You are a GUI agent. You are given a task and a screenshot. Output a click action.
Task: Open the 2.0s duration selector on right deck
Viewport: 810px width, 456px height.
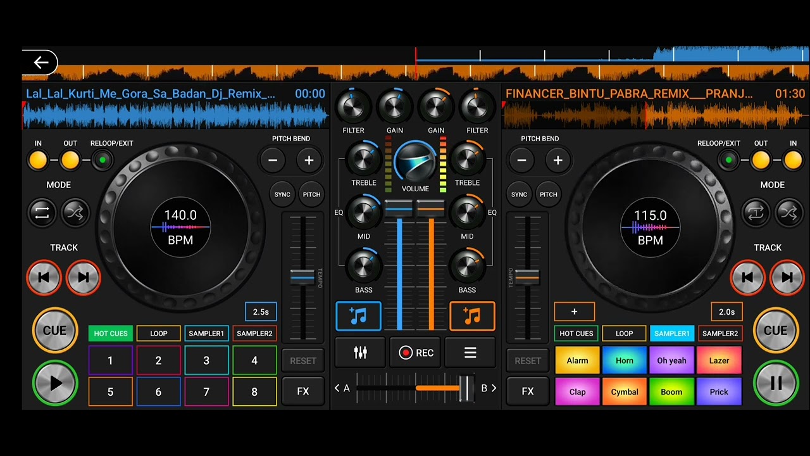pos(726,312)
